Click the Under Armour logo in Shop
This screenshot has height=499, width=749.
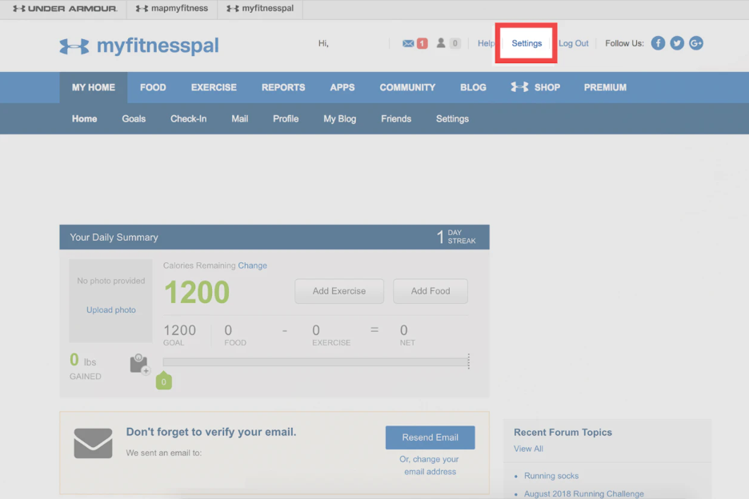[519, 87]
